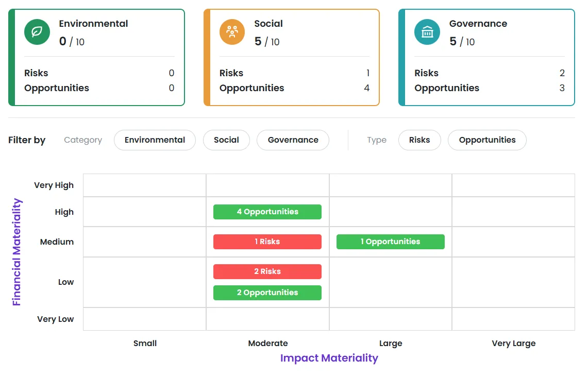This screenshot has width=588, height=377.
Task: Enable the Risks type filter
Action: pos(419,140)
